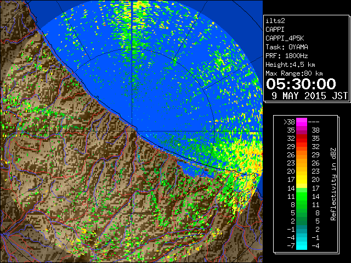This screenshot has height=263, width=351.
Task: Click the -7 legend label
Action: (x=291, y=246)
